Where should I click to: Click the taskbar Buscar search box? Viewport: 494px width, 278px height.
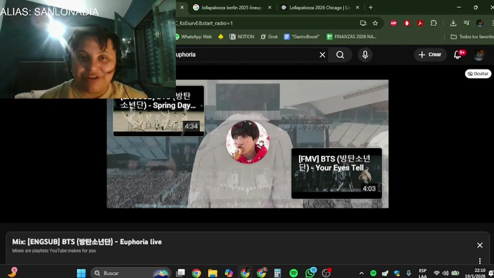(131, 273)
